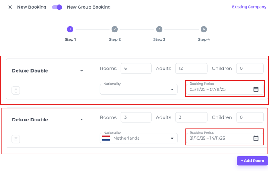The image size is (272, 171).
Task: Expand second Deluxe Double room type dropdown
Action: 82,120
